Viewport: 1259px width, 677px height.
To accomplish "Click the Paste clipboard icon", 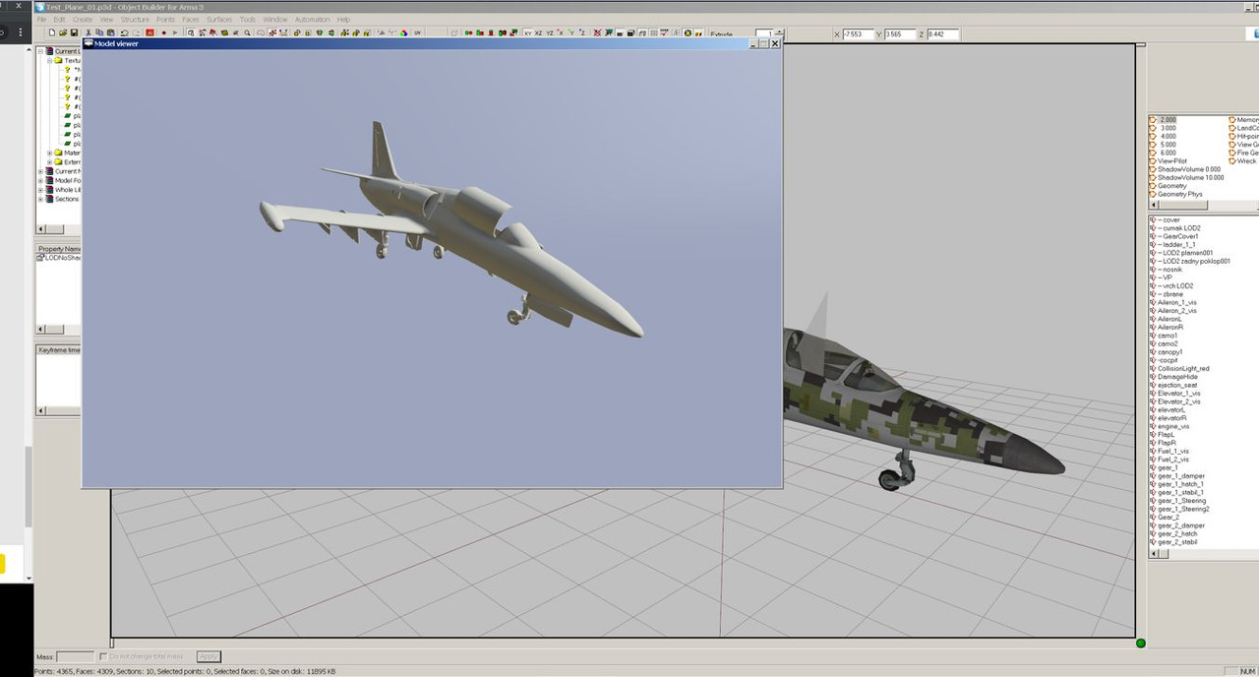I will (x=110, y=32).
